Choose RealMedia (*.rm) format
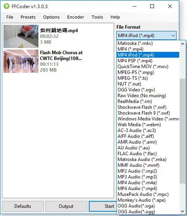Image resolution: width=187 pixels, height=216 pixels. point(148,101)
